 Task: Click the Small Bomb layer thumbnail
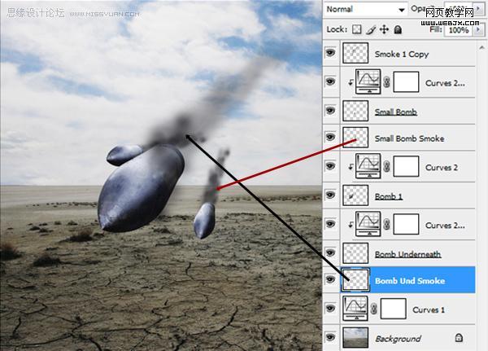[355, 111]
